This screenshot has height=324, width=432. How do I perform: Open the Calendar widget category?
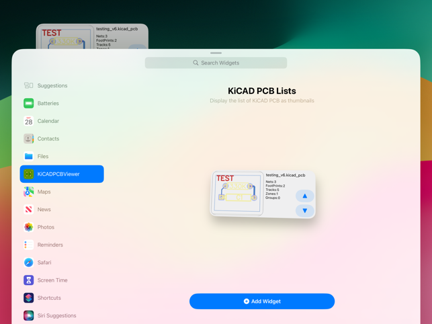(62, 121)
